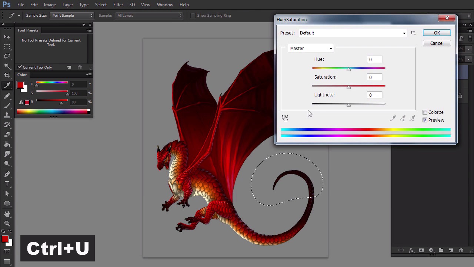
Task: Confirm with the OK button
Action: tap(437, 33)
